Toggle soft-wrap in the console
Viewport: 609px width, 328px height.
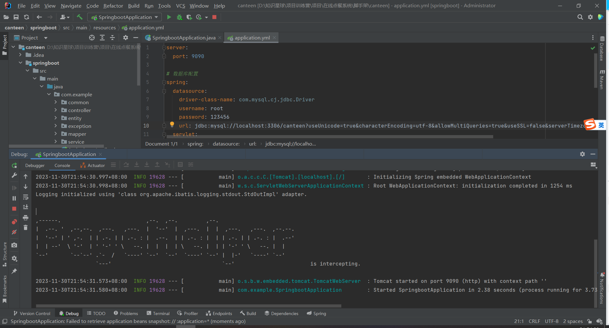pyautogui.click(x=26, y=197)
